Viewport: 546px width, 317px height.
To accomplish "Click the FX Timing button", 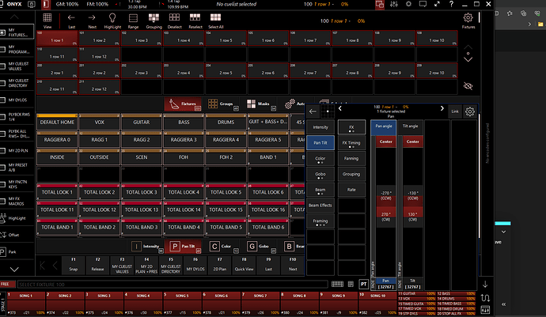I will 351,143.
